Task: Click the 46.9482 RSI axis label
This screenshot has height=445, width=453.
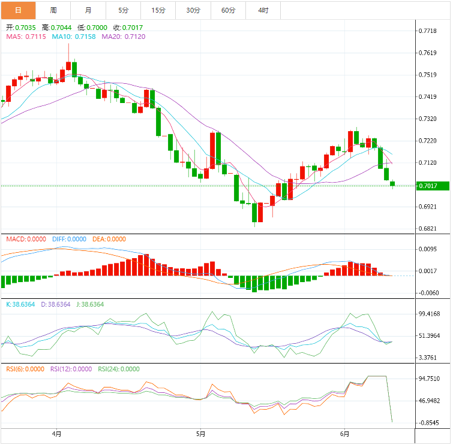Action: tap(430, 401)
